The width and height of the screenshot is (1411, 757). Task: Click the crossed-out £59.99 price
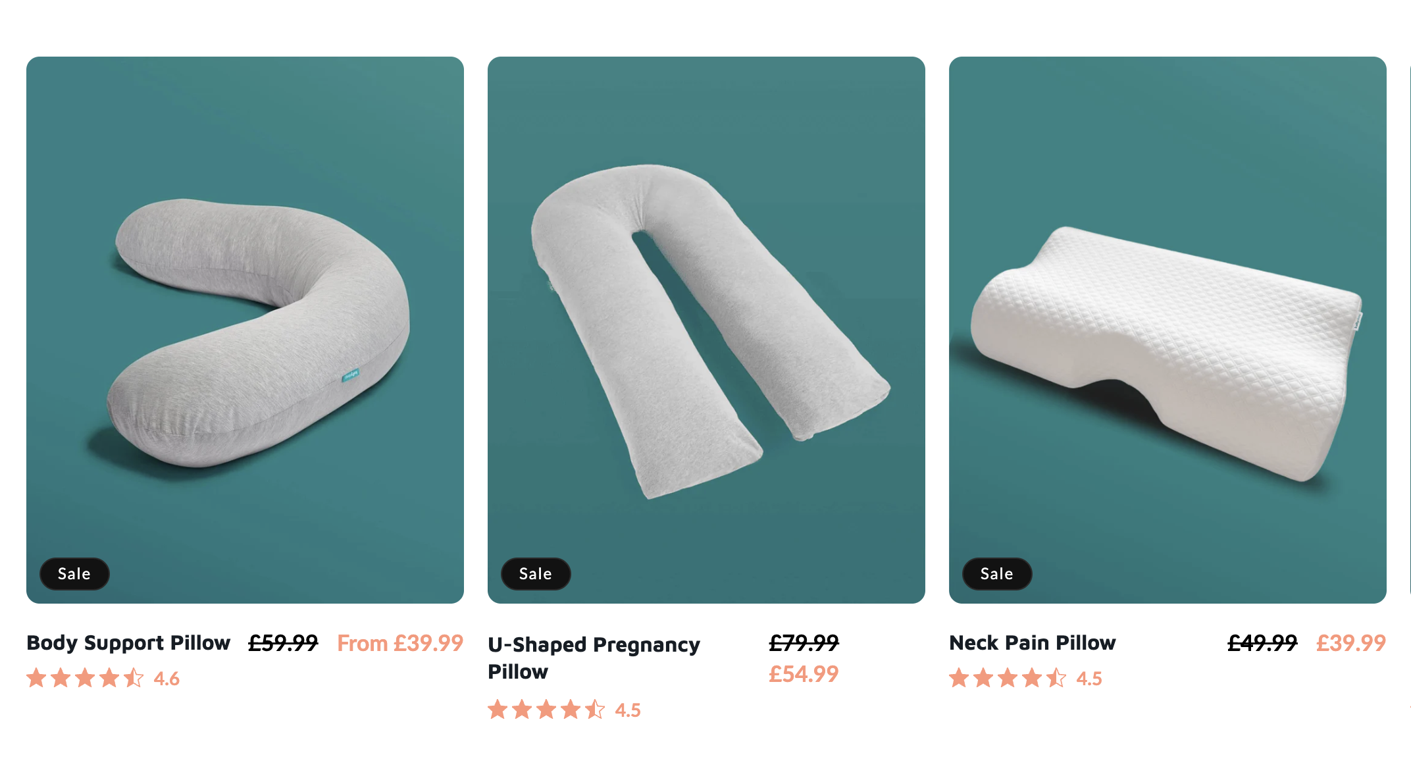(283, 643)
